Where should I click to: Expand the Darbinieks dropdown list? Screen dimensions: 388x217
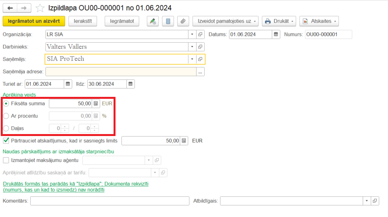[x=192, y=46]
